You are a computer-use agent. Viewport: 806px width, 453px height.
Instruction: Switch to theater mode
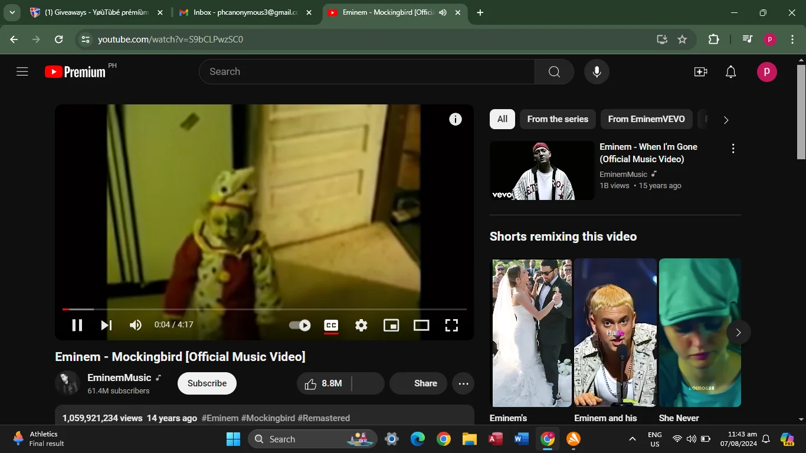421,325
